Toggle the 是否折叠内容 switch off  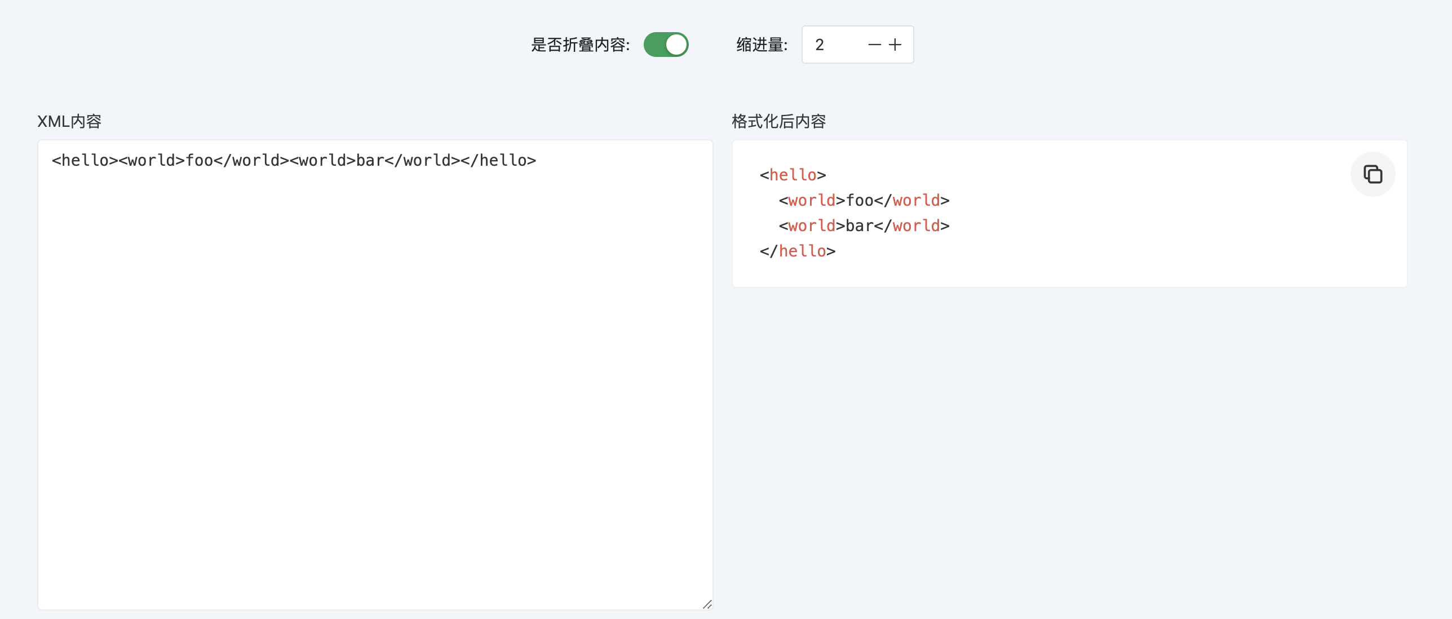[666, 45]
